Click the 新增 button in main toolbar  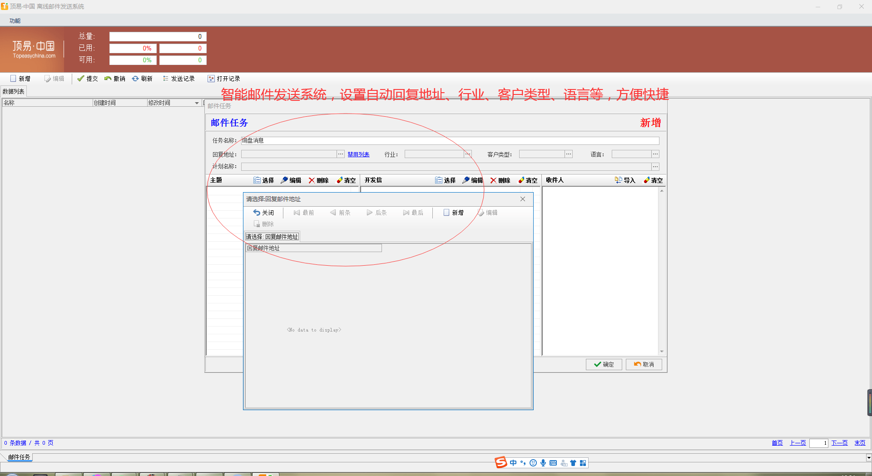coord(20,79)
